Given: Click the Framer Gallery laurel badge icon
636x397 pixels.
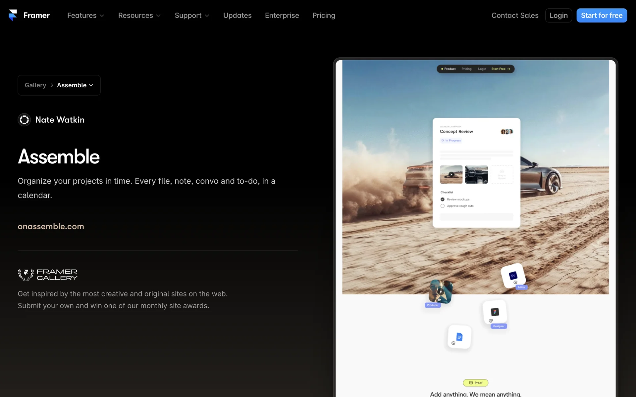Looking at the screenshot, I should coord(26,275).
